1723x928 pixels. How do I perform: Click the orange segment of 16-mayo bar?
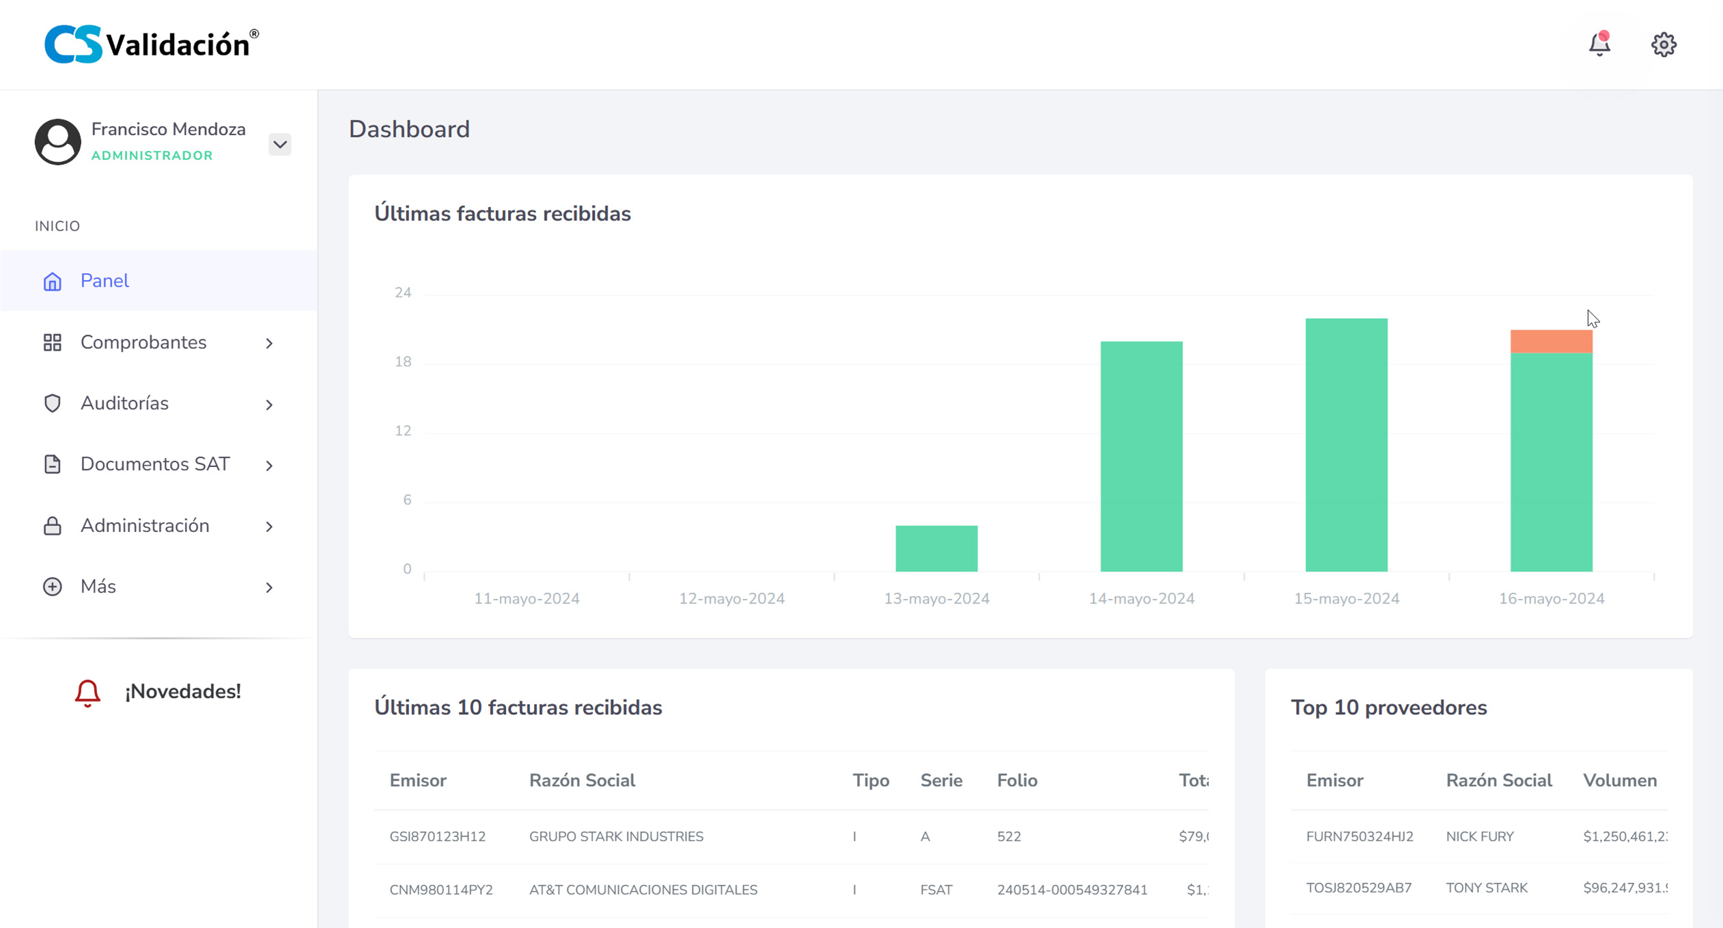pyautogui.click(x=1551, y=341)
